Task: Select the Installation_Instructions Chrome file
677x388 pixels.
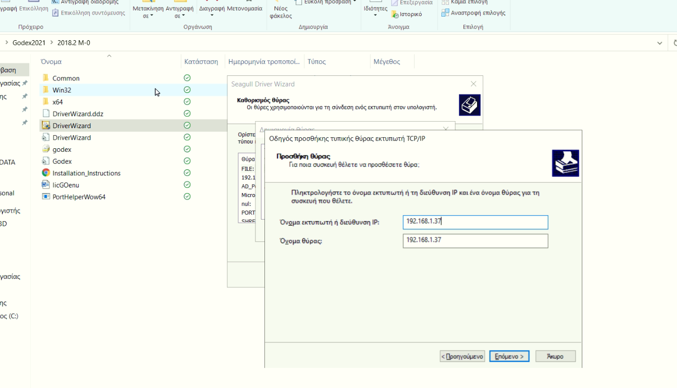Action: point(86,173)
